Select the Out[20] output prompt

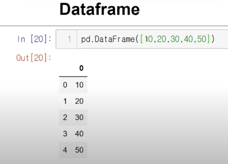pos(34,58)
